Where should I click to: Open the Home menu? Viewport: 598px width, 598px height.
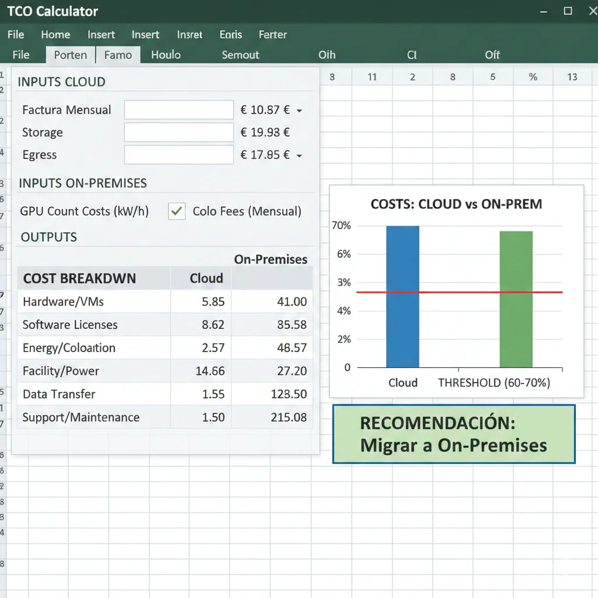click(x=55, y=34)
